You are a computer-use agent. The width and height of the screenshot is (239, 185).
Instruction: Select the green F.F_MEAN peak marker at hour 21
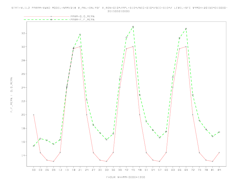80,34
